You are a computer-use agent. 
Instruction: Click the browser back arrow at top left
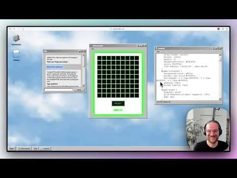[14, 29]
